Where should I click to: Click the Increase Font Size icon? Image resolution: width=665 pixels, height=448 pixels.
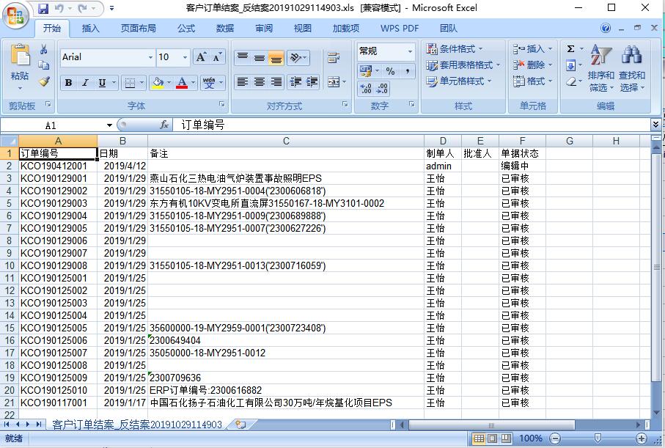(202, 57)
